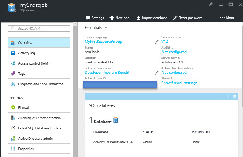Open Access control (IAM) menu item
The width and height of the screenshot is (243, 157).
[33, 63]
